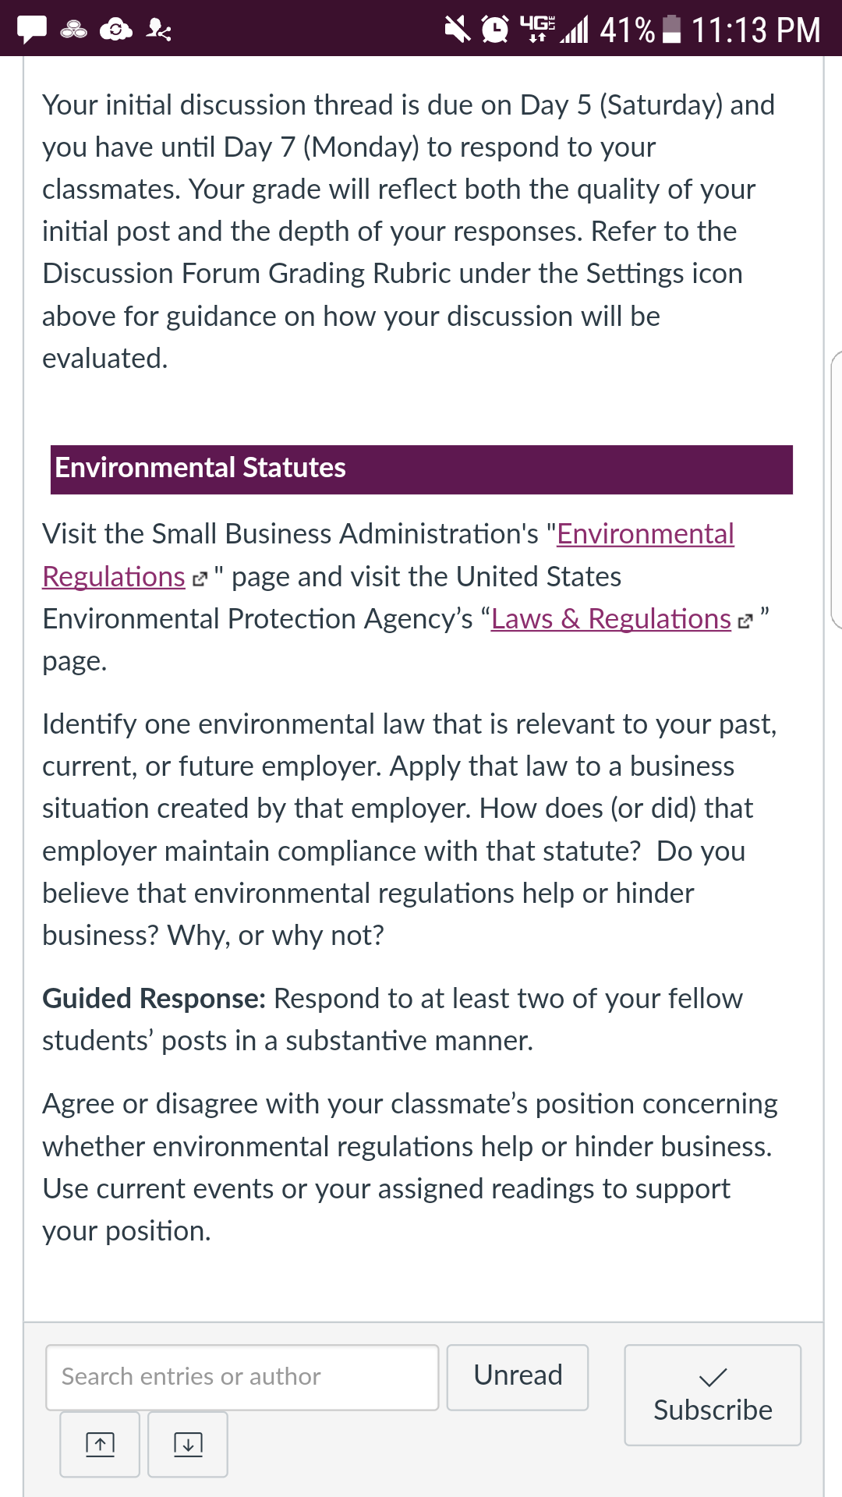Screen dimensions: 842x1497
Task: Tap the contact share notification icon
Action: [x=159, y=30]
